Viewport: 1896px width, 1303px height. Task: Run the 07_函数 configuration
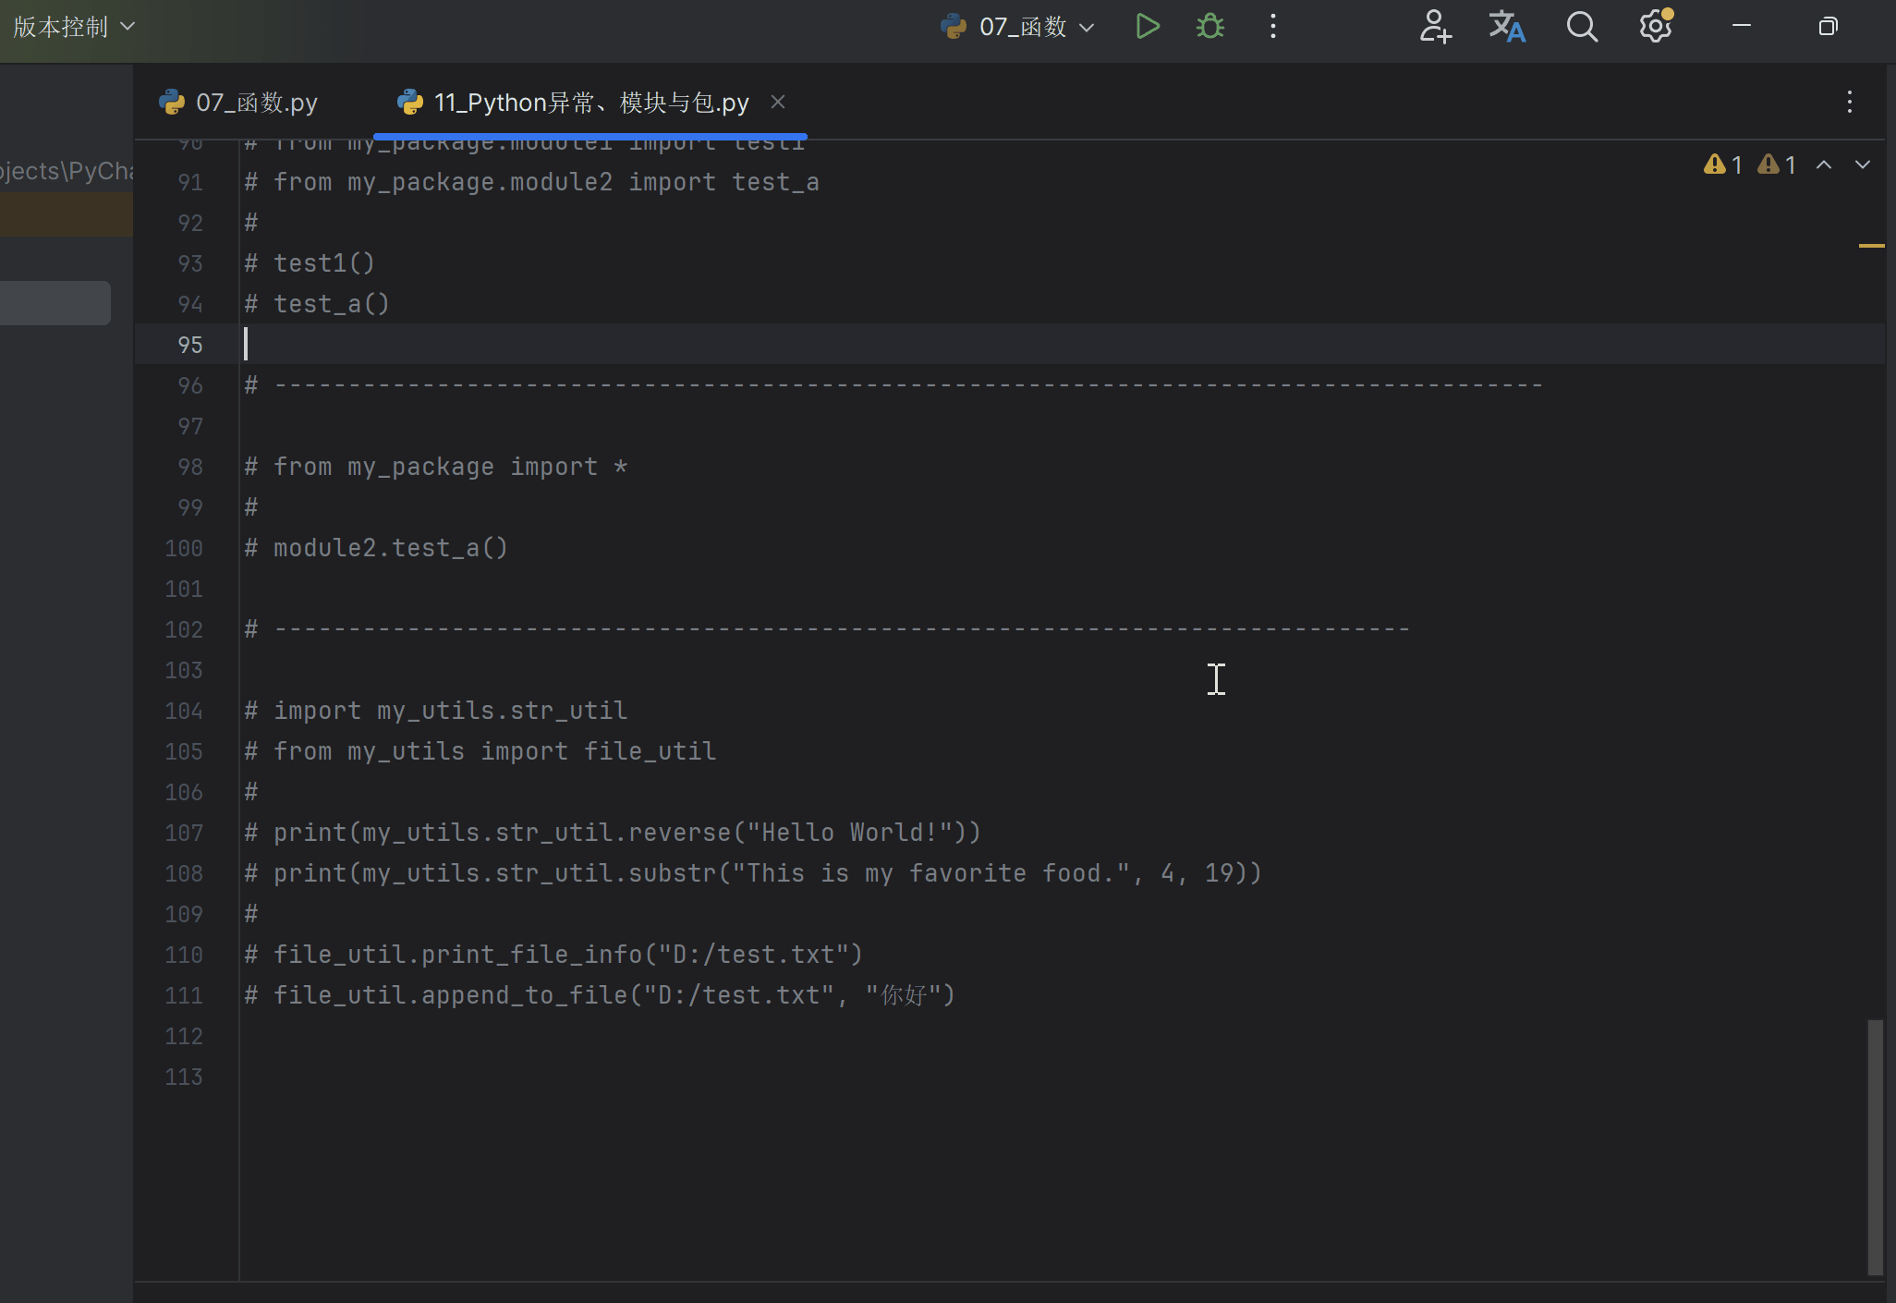[x=1147, y=27]
